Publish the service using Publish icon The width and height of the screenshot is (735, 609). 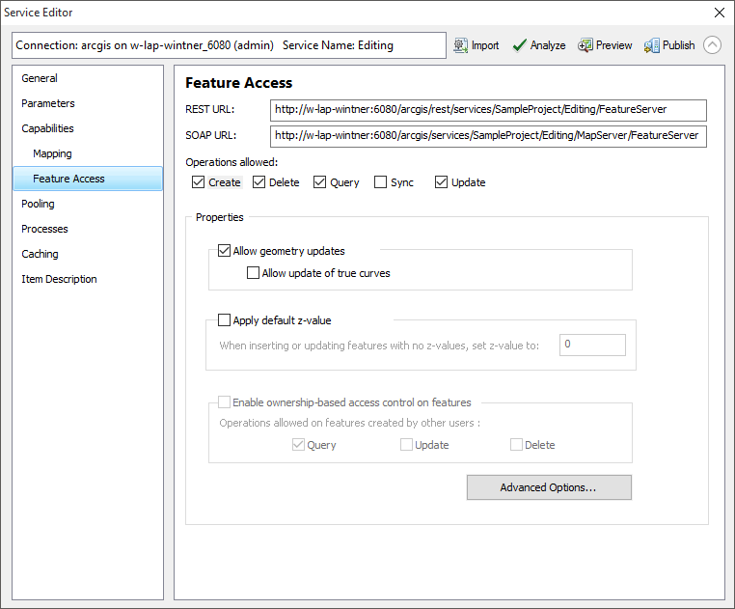652,45
